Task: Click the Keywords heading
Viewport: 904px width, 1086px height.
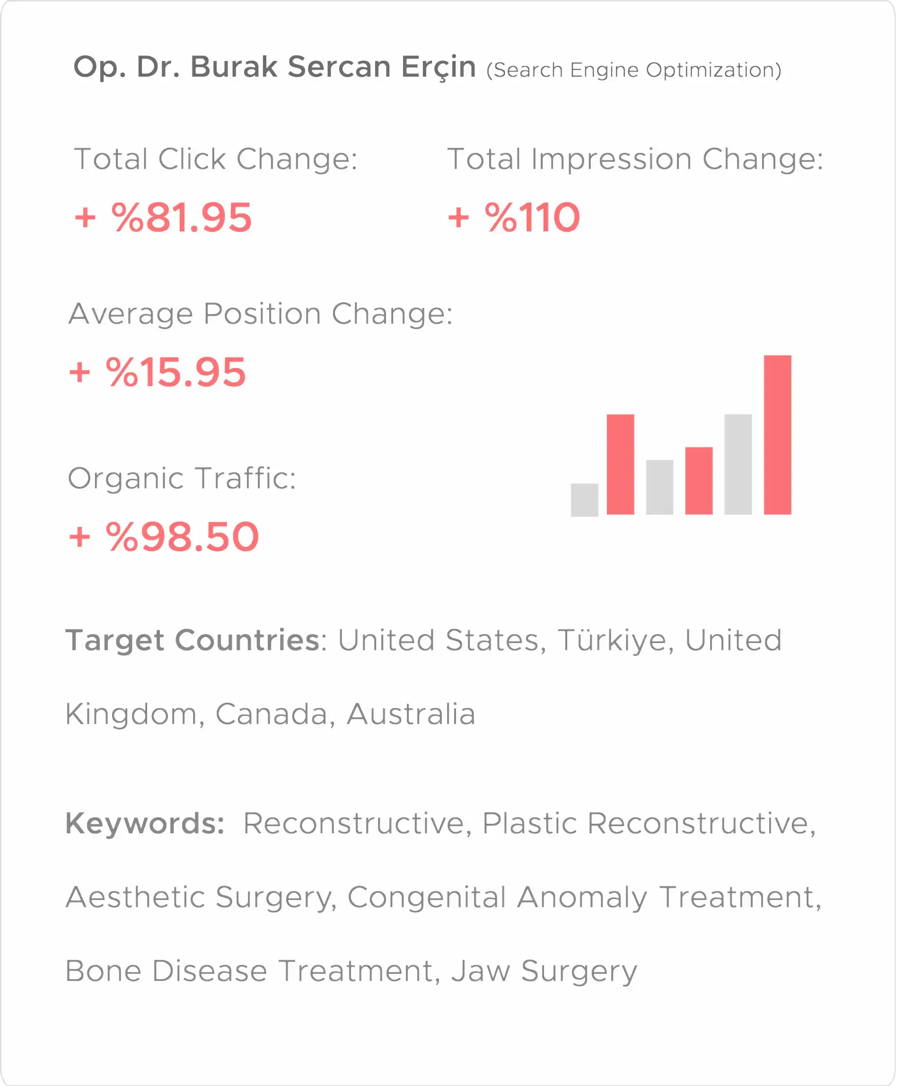Action: (x=145, y=823)
